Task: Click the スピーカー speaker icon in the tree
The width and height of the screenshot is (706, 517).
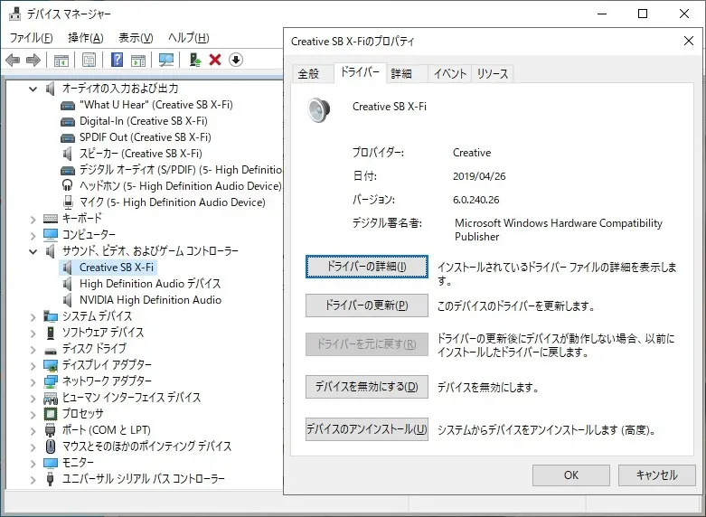Action: point(68,154)
